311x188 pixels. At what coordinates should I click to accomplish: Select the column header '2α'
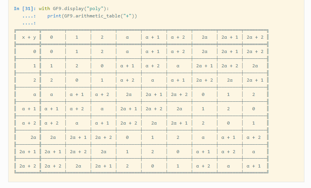point(205,37)
